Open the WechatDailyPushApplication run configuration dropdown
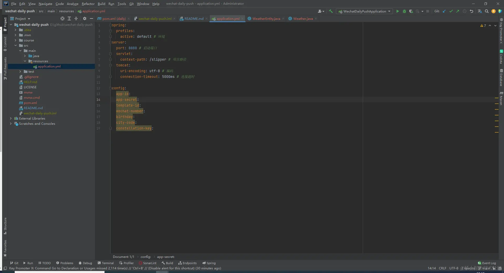 364,11
